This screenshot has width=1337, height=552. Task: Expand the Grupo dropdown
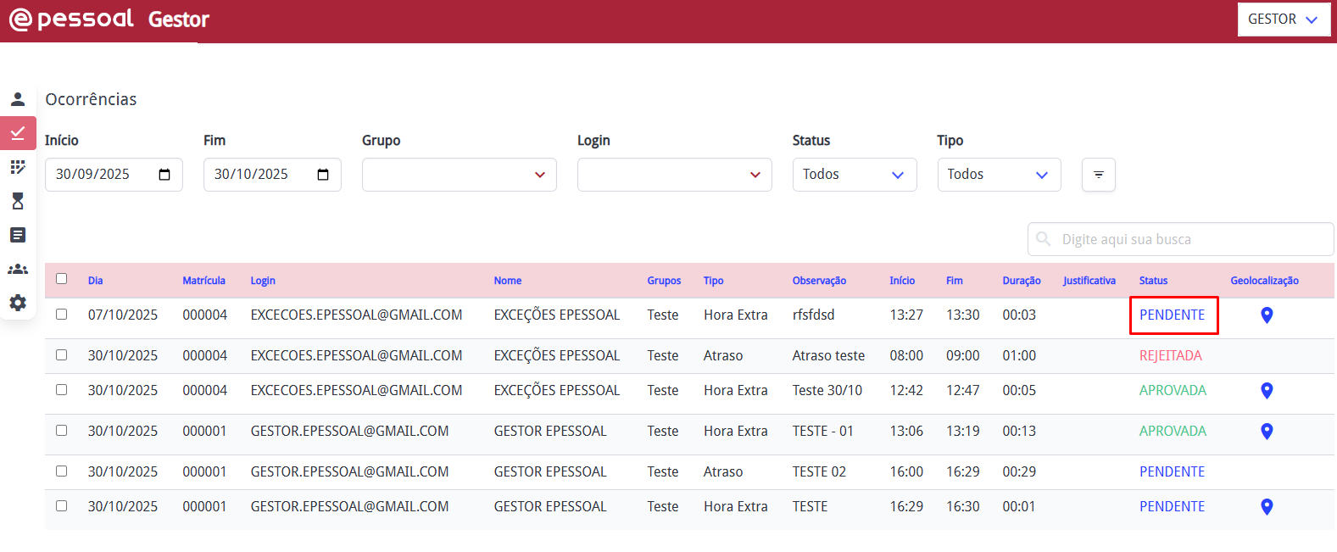[459, 175]
